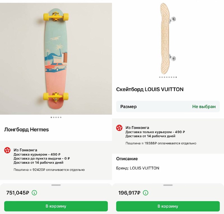Click the info icon beside the 751,045₽ price
Viewport: 224px width, 214px height.
tap(34, 193)
